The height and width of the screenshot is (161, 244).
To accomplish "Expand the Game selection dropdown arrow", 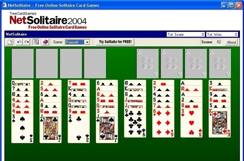I will pyautogui.click(x=87, y=42).
